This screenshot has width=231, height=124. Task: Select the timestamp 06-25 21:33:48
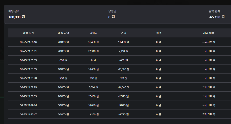28,78
